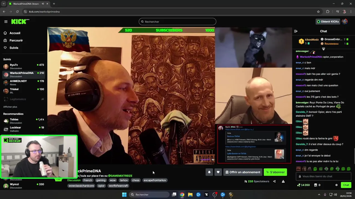Expand the followed list with Afficher plus
This screenshot has width=355, height=199.
coord(10,107)
